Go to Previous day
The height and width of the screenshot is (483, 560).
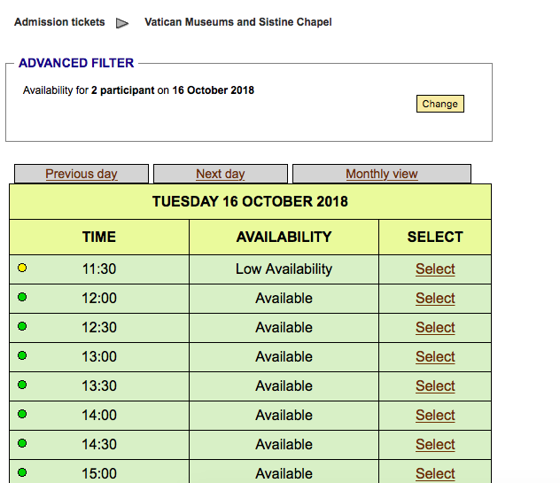click(82, 174)
